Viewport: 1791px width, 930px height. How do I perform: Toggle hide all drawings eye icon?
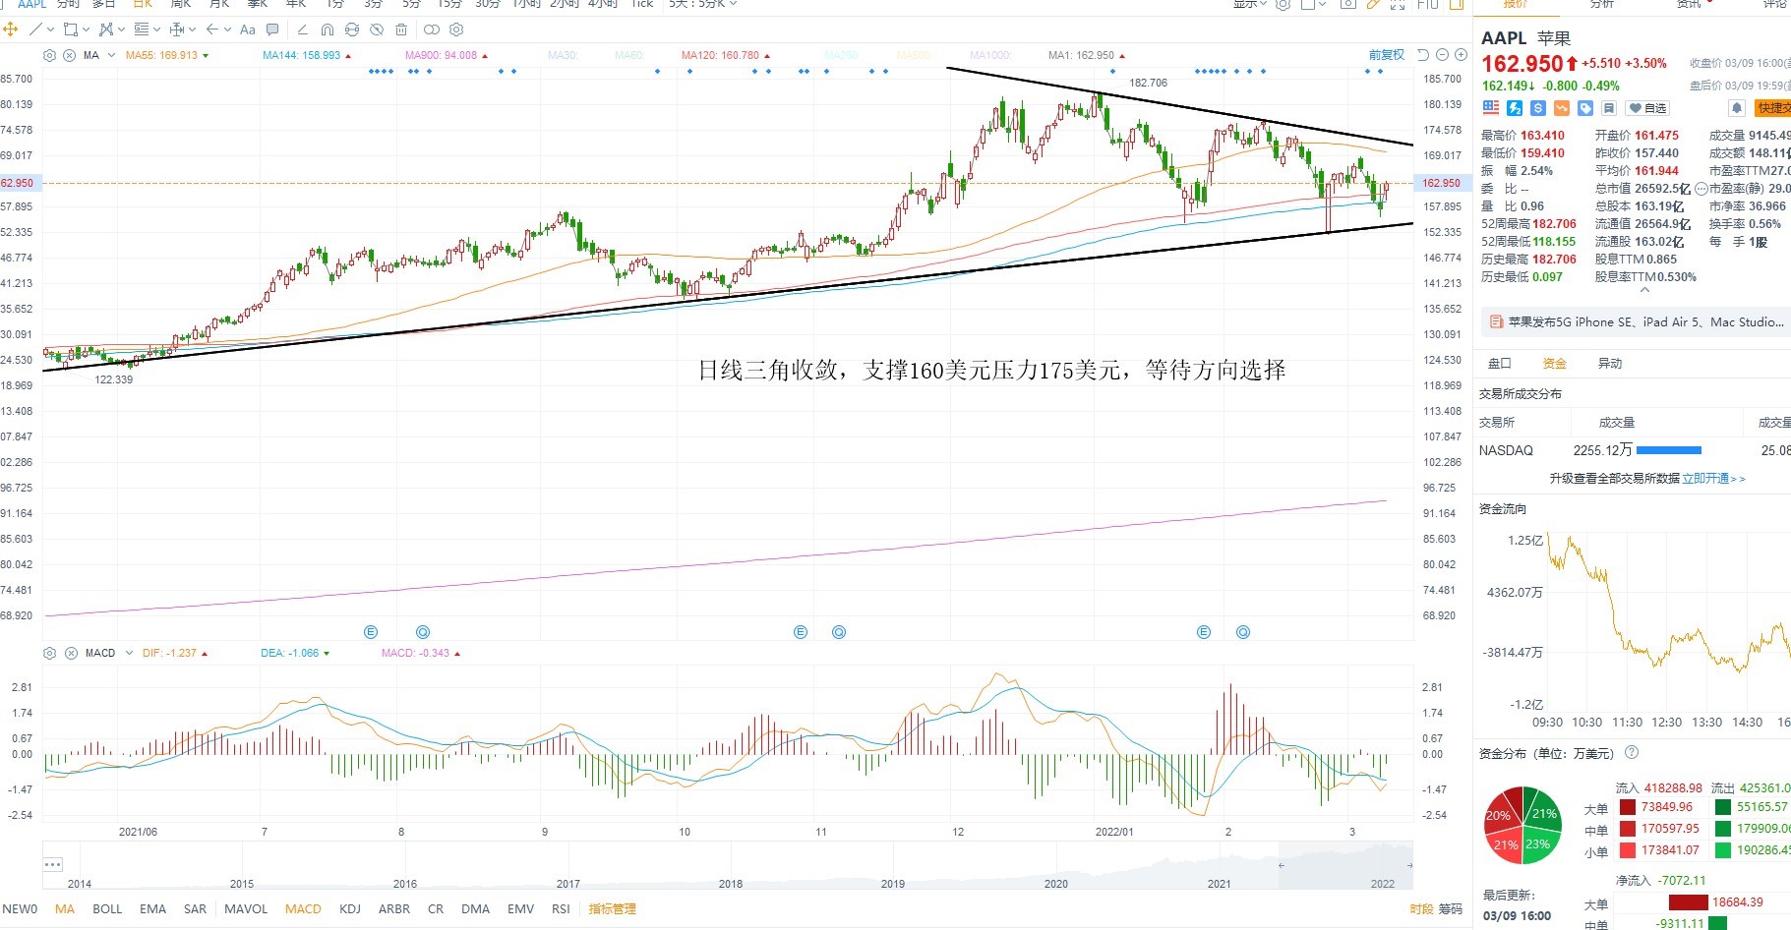tap(377, 29)
